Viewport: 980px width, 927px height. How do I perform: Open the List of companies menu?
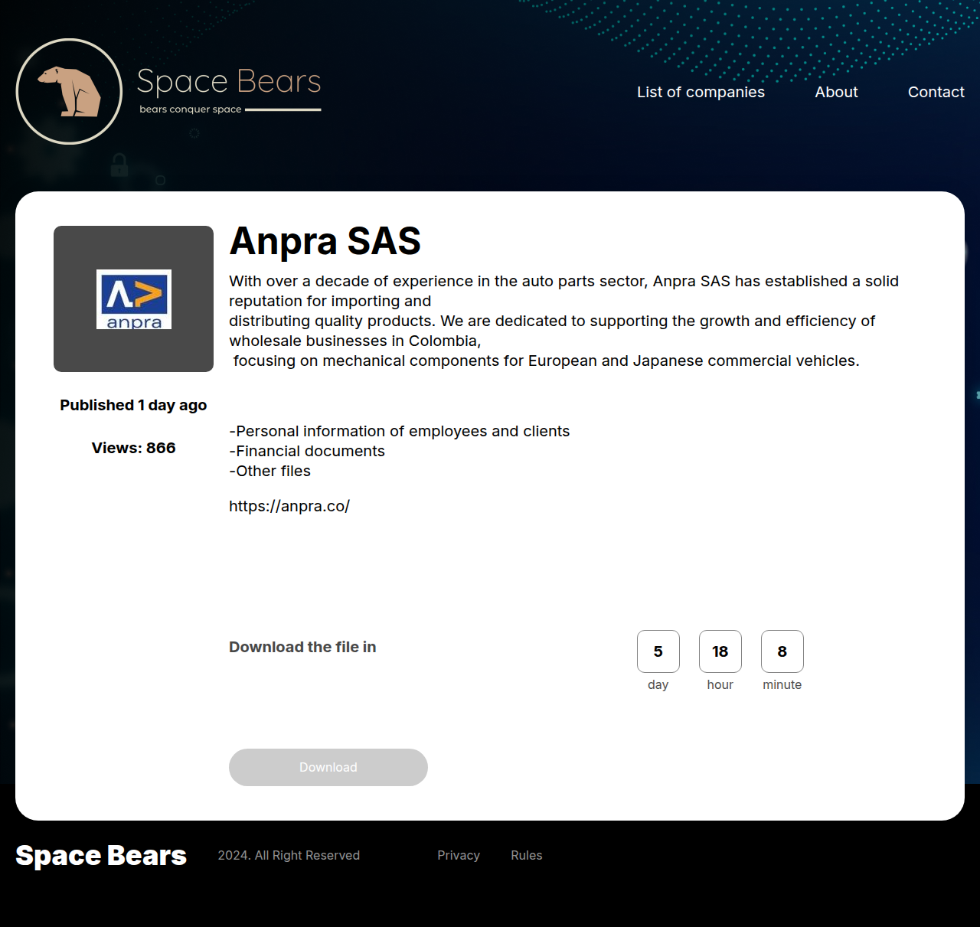tap(701, 92)
